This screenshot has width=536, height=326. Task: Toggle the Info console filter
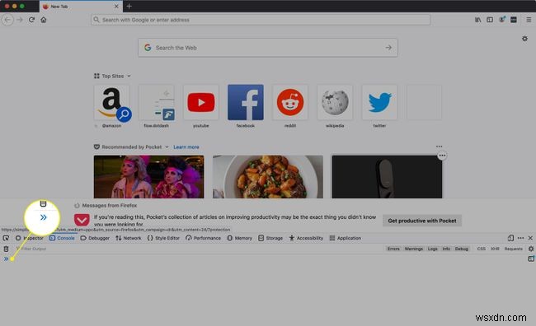(x=446, y=249)
